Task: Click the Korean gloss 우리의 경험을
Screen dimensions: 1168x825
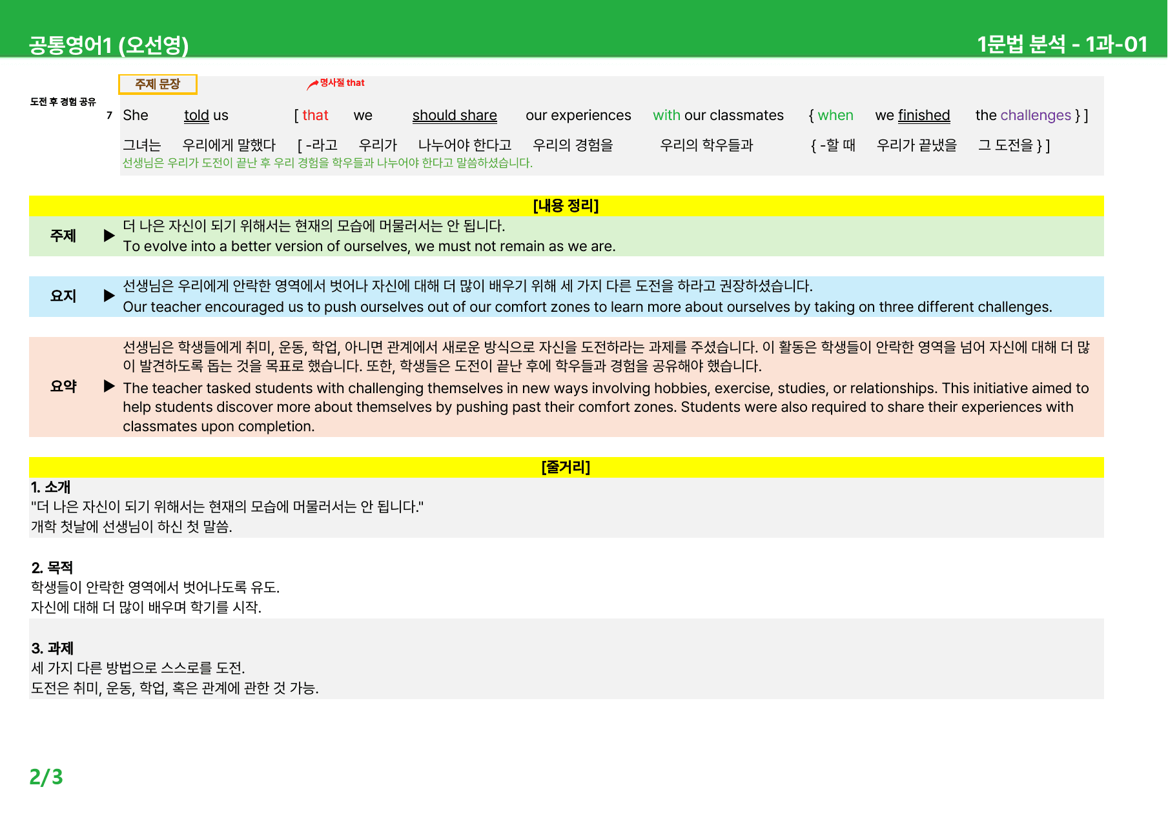Action: coord(573,145)
